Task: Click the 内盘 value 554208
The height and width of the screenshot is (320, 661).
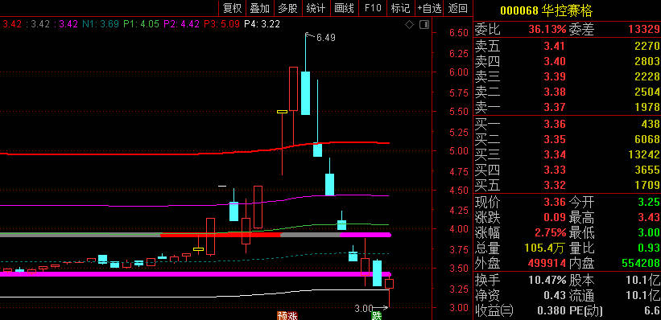Action: point(641,264)
